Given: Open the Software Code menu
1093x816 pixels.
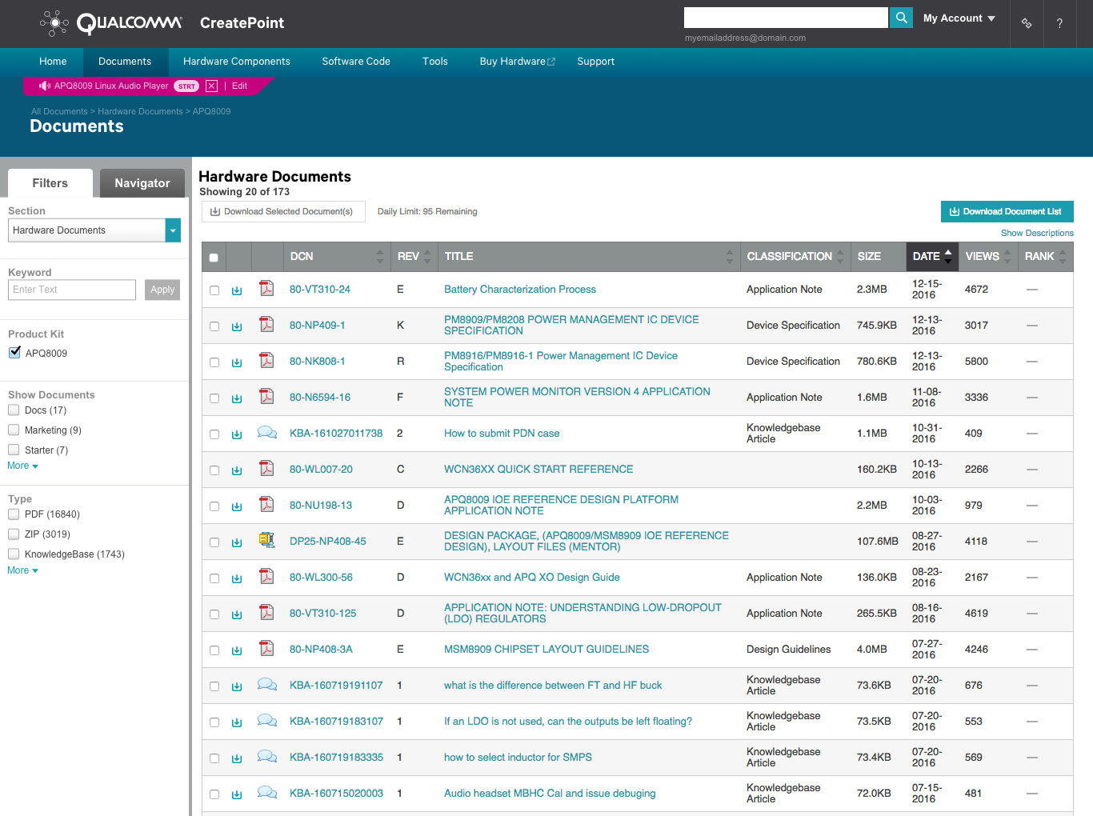Looking at the screenshot, I should [356, 62].
